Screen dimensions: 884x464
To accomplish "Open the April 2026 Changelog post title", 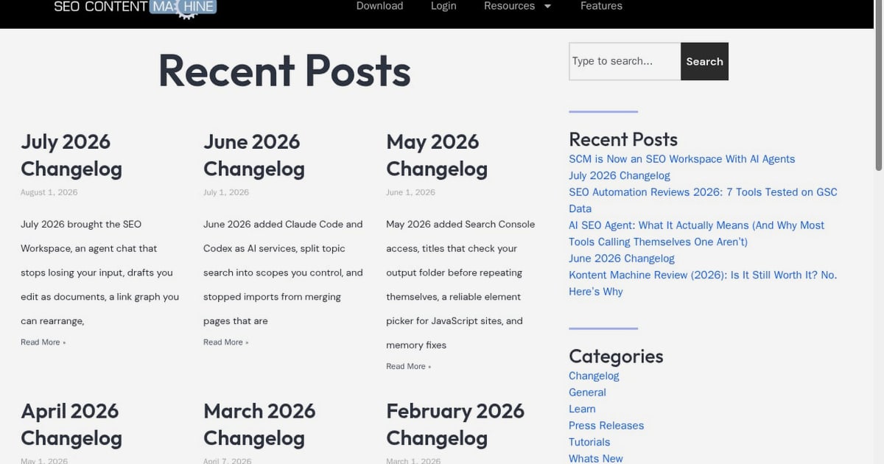I will [x=71, y=424].
